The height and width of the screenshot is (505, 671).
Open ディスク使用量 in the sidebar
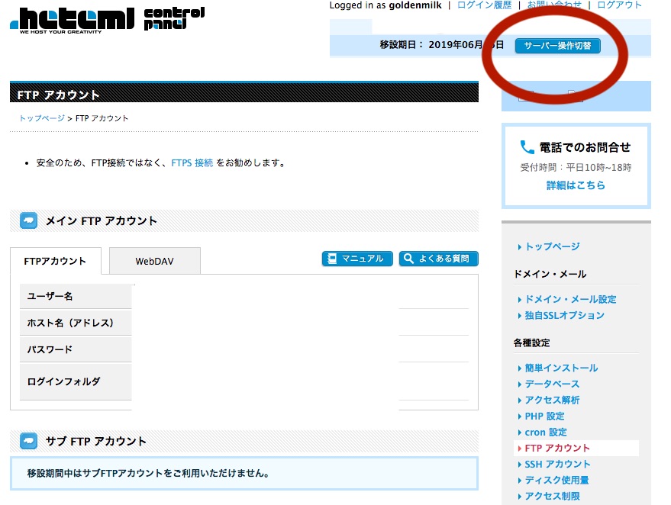click(556, 480)
